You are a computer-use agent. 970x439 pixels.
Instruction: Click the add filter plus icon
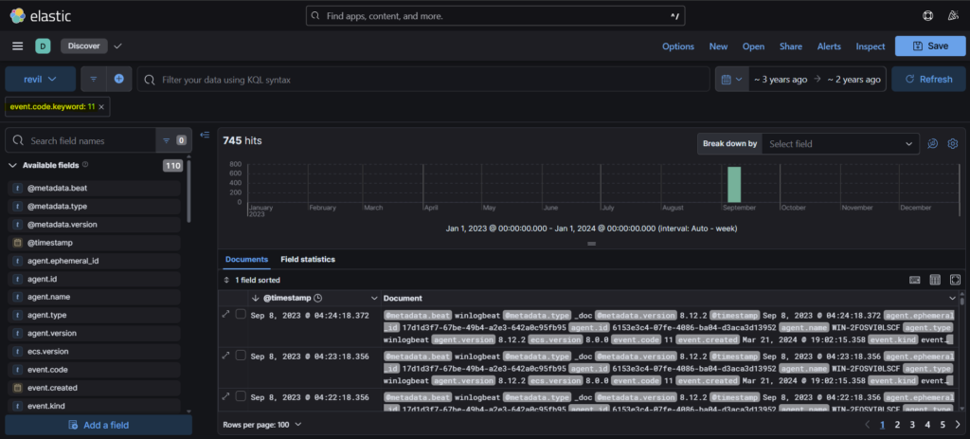pos(119,79)
